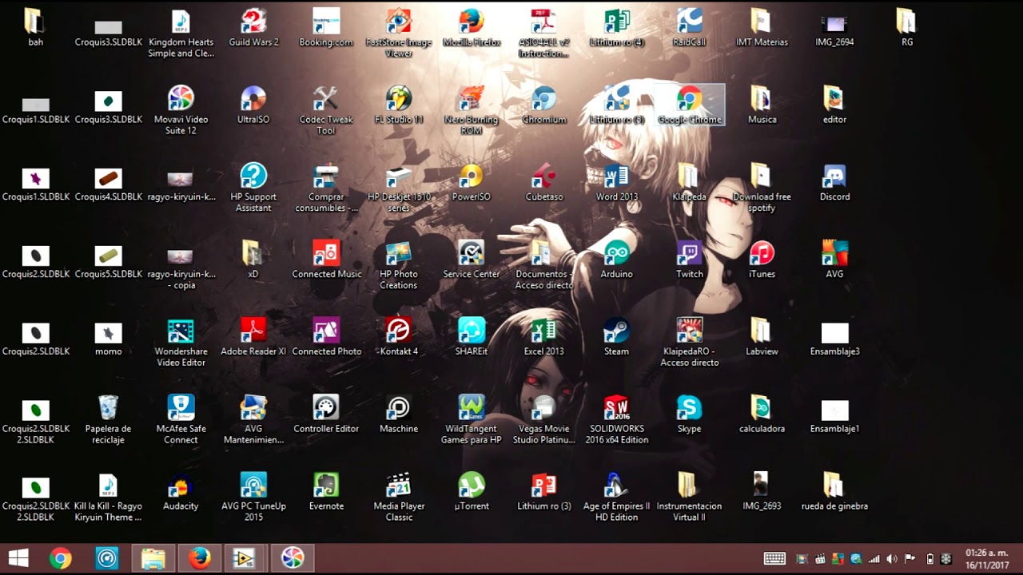Select the Movavi Video Suite 12 shortcut
1023x575 pixels.
click(x=181, y=110)
